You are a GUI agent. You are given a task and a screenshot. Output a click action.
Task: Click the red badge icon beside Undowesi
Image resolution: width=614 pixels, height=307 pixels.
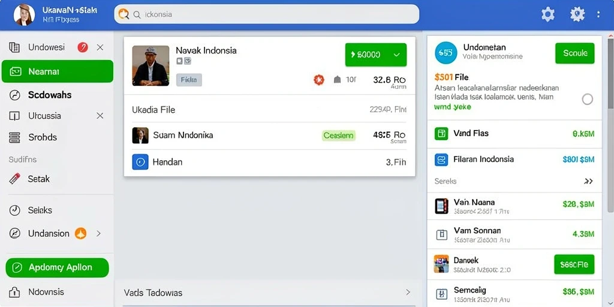click(83, 47)
